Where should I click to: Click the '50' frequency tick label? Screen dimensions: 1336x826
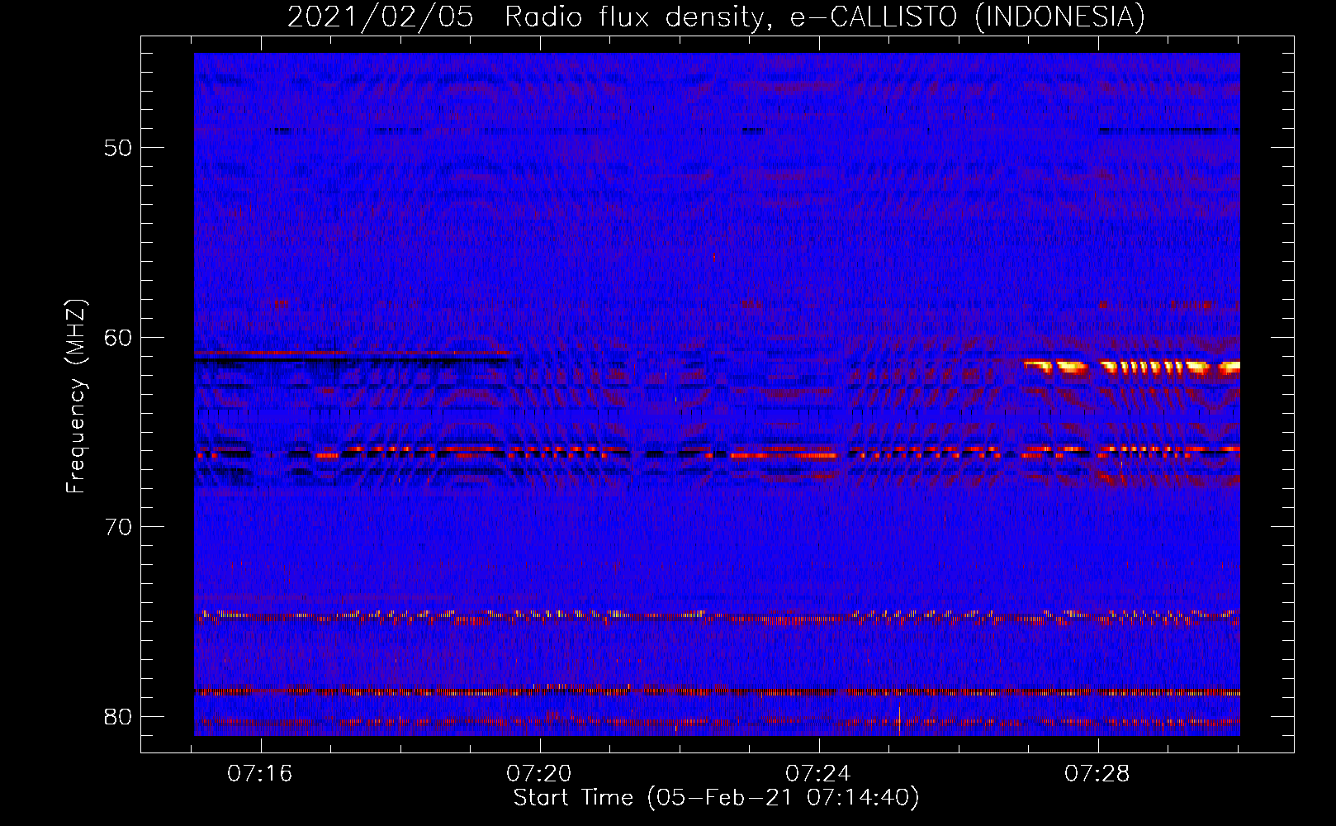[x=118, y=148]
